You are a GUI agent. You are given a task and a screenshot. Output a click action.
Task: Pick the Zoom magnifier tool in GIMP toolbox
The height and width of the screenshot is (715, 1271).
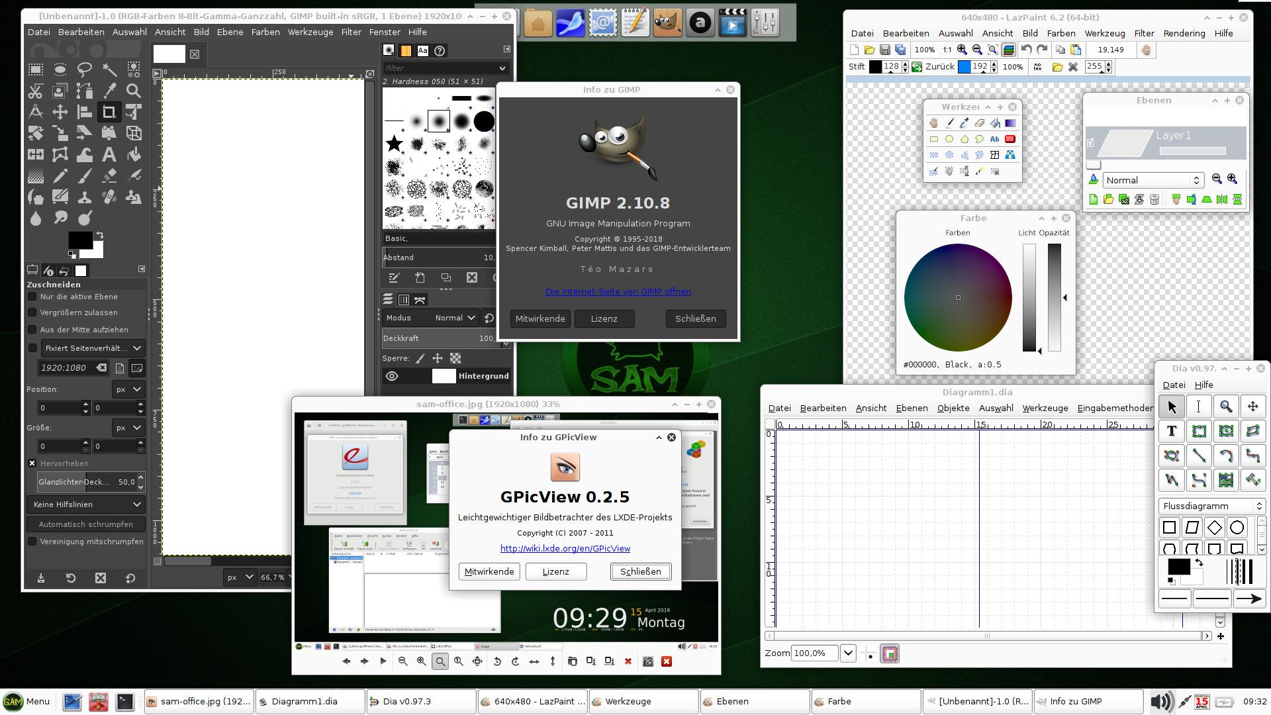(134, 91)
